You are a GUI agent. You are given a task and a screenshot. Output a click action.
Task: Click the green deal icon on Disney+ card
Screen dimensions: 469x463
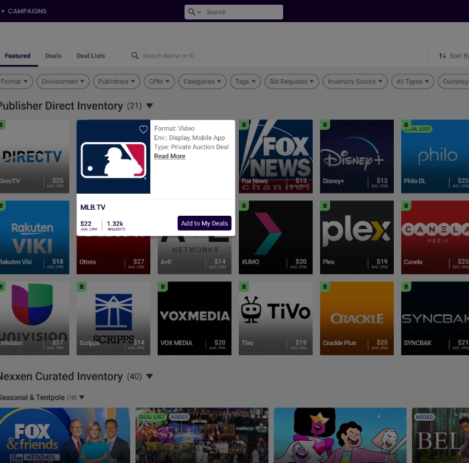coord(325,125)
